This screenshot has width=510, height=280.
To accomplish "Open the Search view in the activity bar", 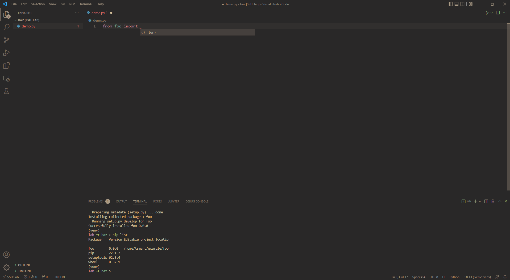I will coord(6,27).
